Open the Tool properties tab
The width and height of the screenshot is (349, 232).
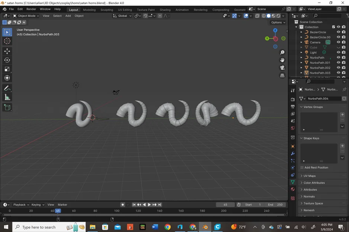(x=293, y=90)
